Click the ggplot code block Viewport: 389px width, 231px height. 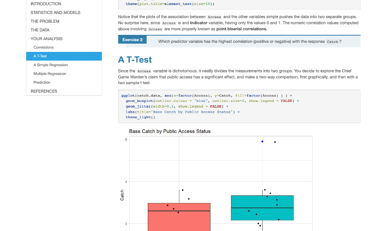(239, 106)
